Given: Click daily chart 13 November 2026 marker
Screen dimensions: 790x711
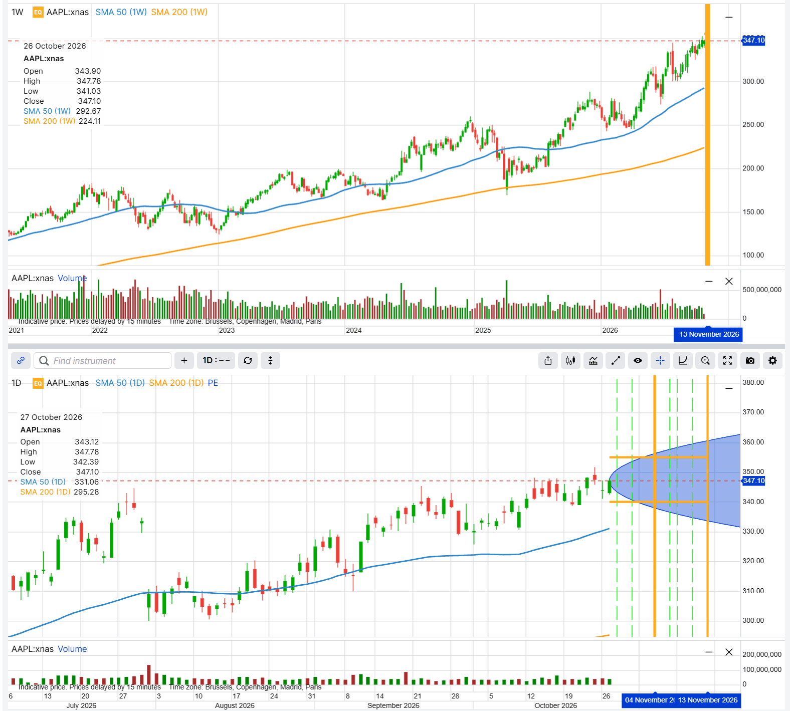Looking at the screenshot, I should pos(708,700).
